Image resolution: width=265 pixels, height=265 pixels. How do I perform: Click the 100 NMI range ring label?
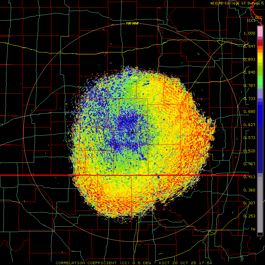tap(132, 23)
